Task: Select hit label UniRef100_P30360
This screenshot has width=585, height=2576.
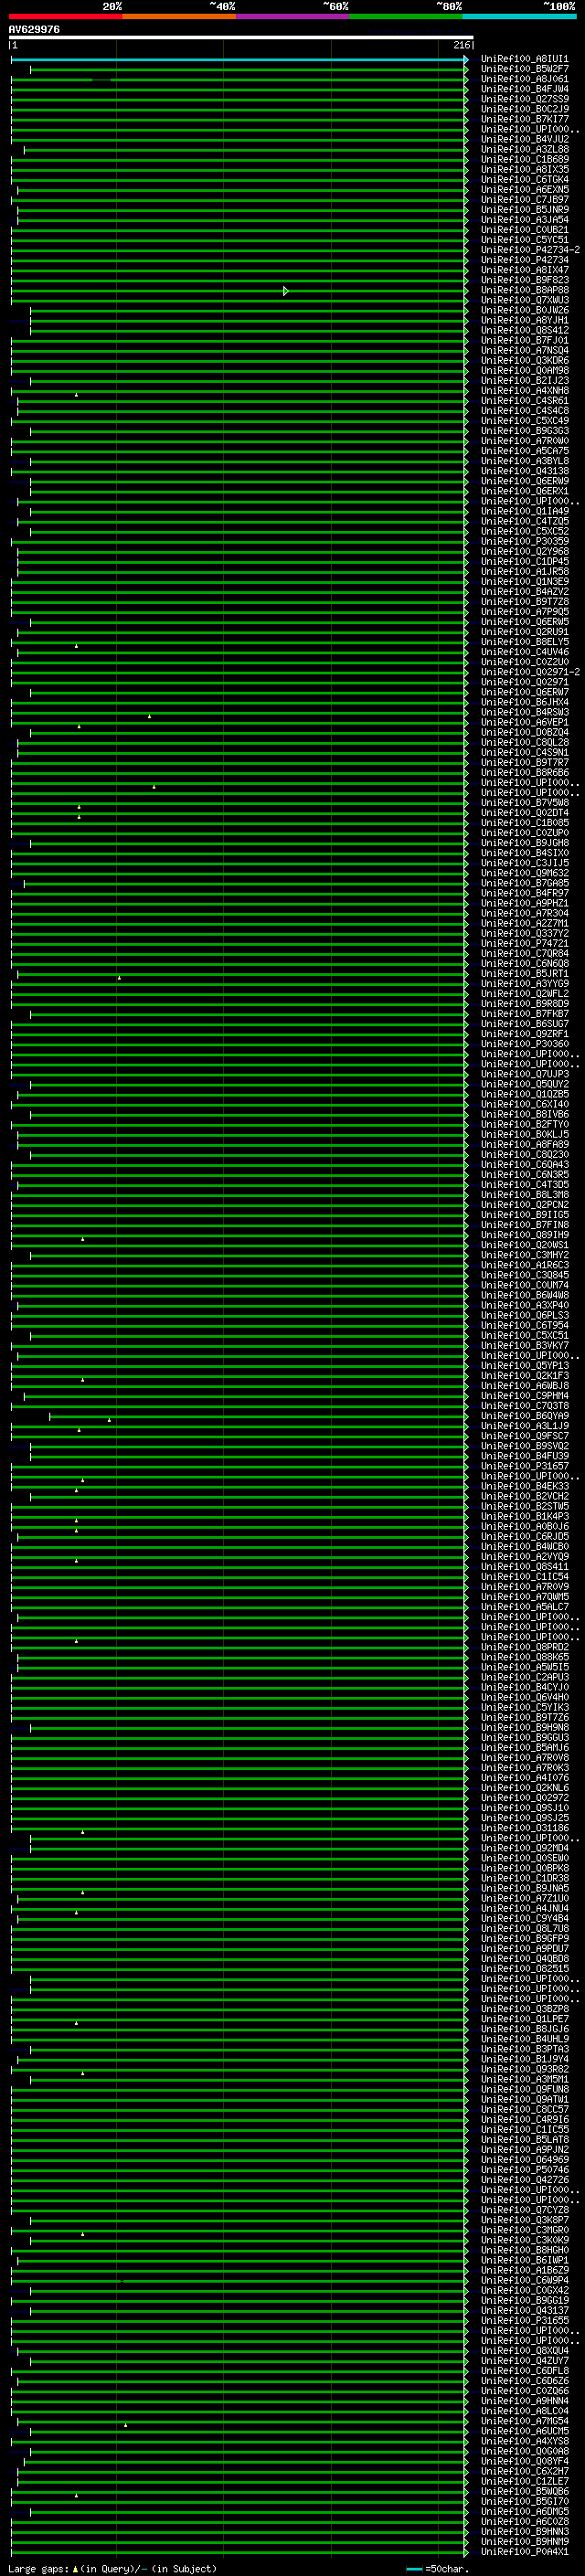Action: pos(524,1044)
